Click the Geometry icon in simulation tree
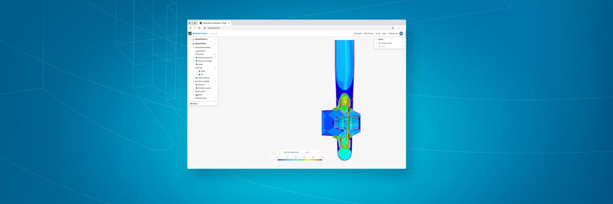Viewport: 613px width, 204px height. tap(197, 51)
